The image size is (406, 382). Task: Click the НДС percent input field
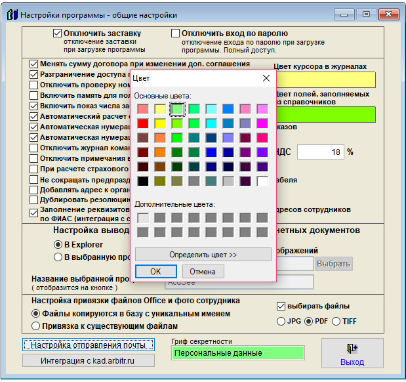point(320,152)
